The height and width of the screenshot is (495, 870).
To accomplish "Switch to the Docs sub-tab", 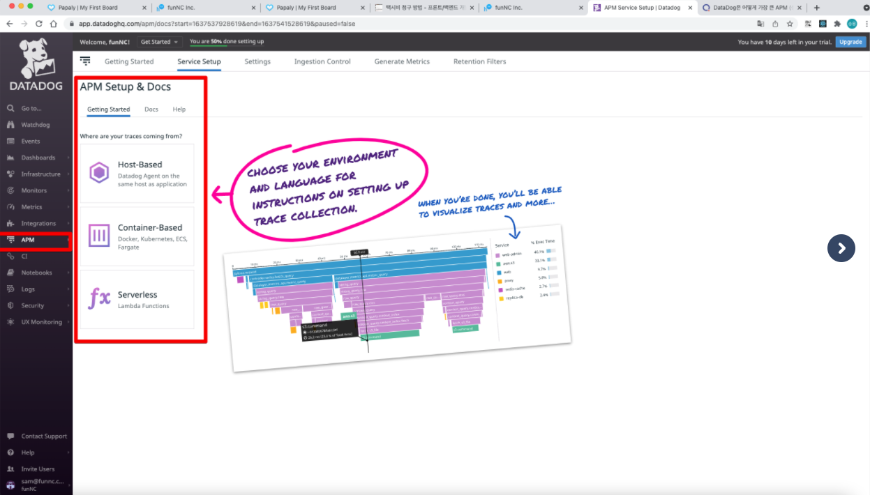I will coord(151,109).
